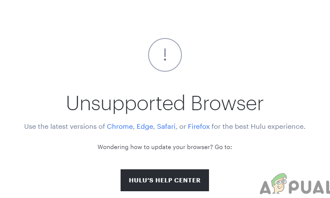Click the Safari hyperlink
Viewport: 330px width, 198px height.
tap(166, 126)
